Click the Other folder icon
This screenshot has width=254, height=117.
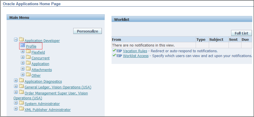coord(28,74)
